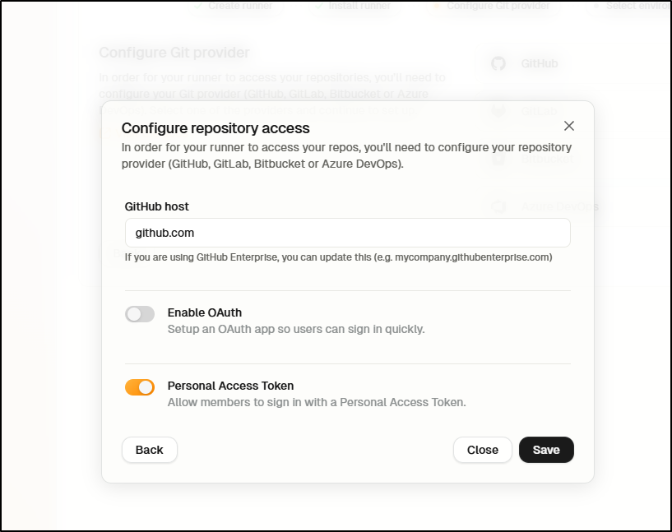Click the checkmark beside Install runner

pos(318,6)
